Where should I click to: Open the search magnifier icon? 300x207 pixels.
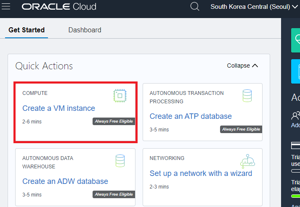(x=195, y=6)
